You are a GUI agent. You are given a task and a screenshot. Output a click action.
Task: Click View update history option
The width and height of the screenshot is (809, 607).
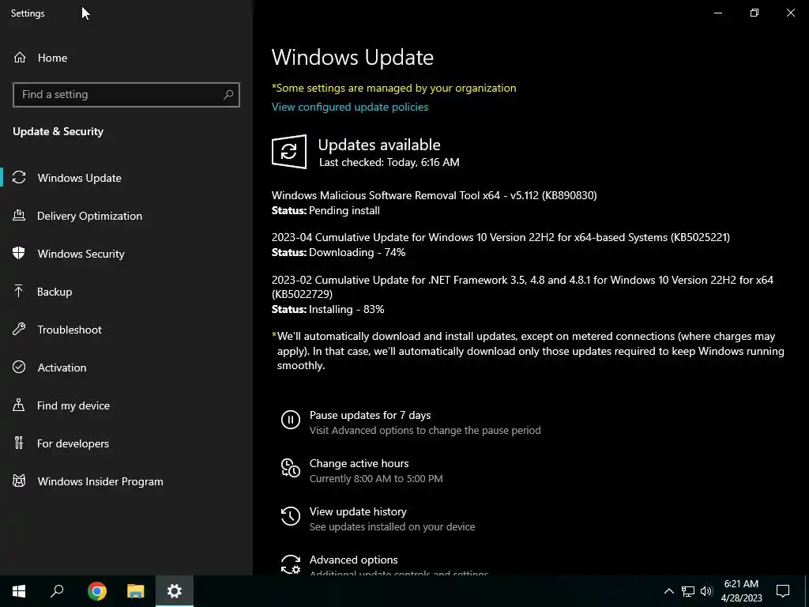358,511
